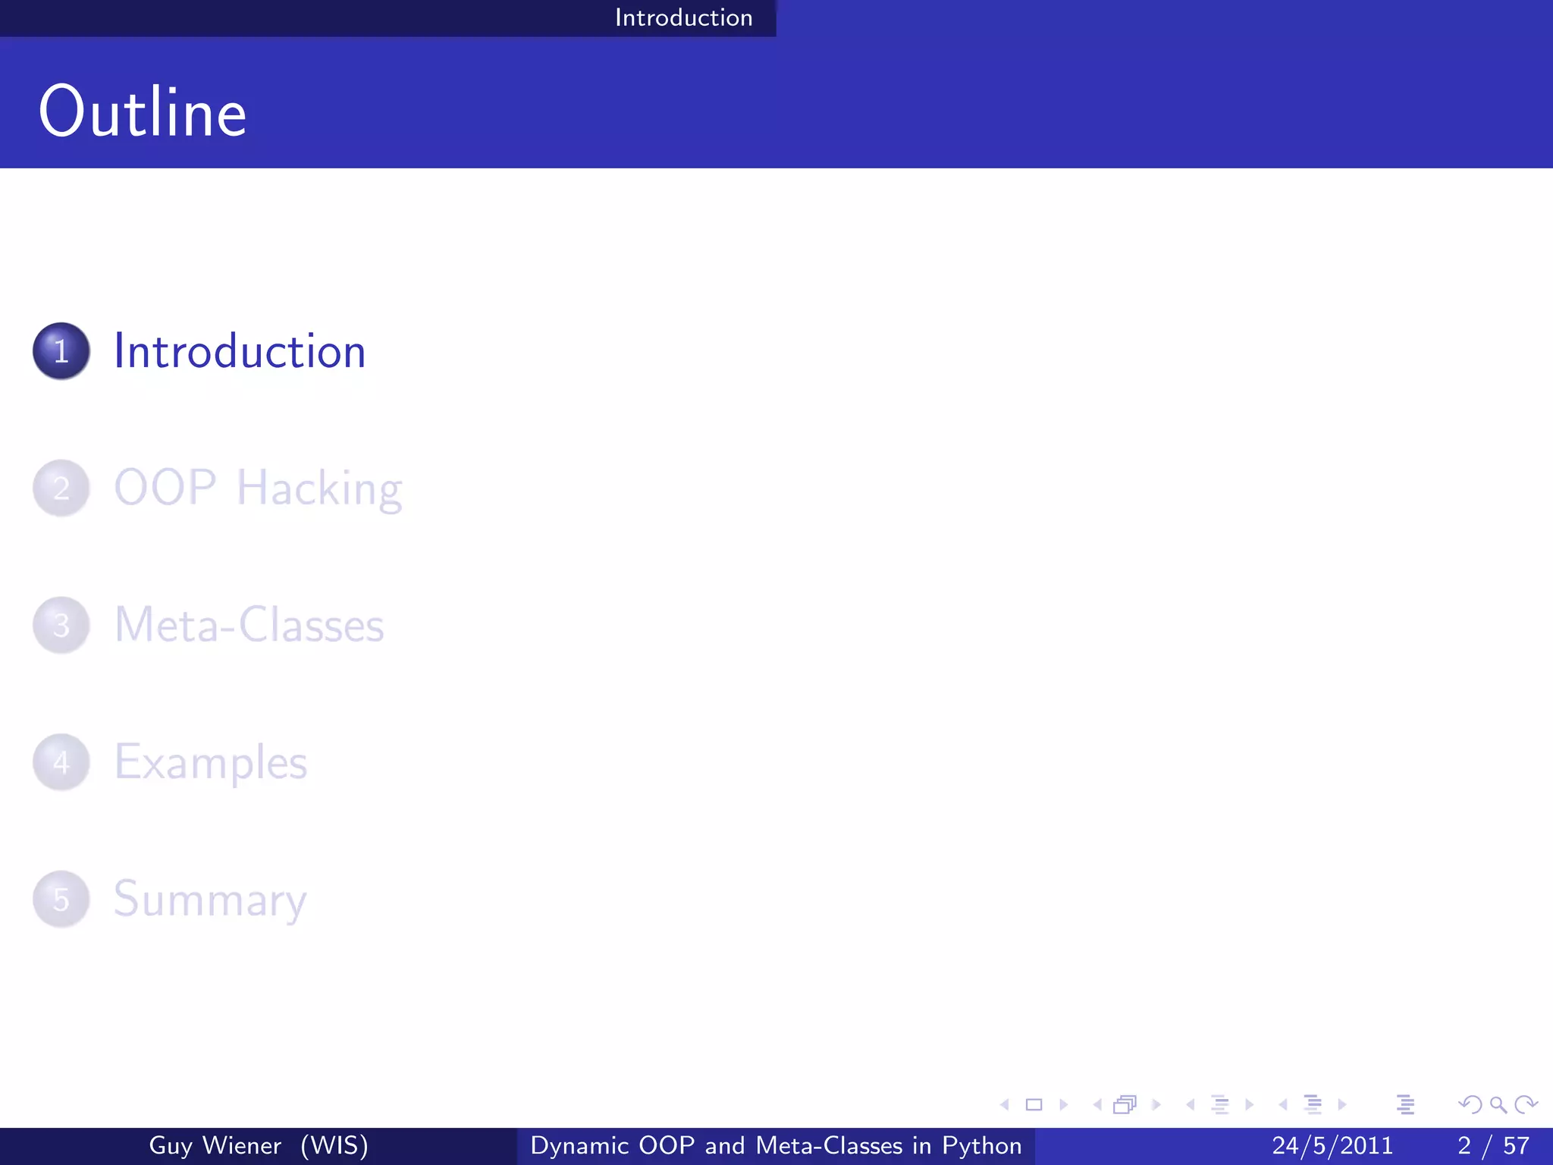Go to previous subsection arrow
The width and height of the screenshot is (1553, 1165).
[x=1191, y=1105]
